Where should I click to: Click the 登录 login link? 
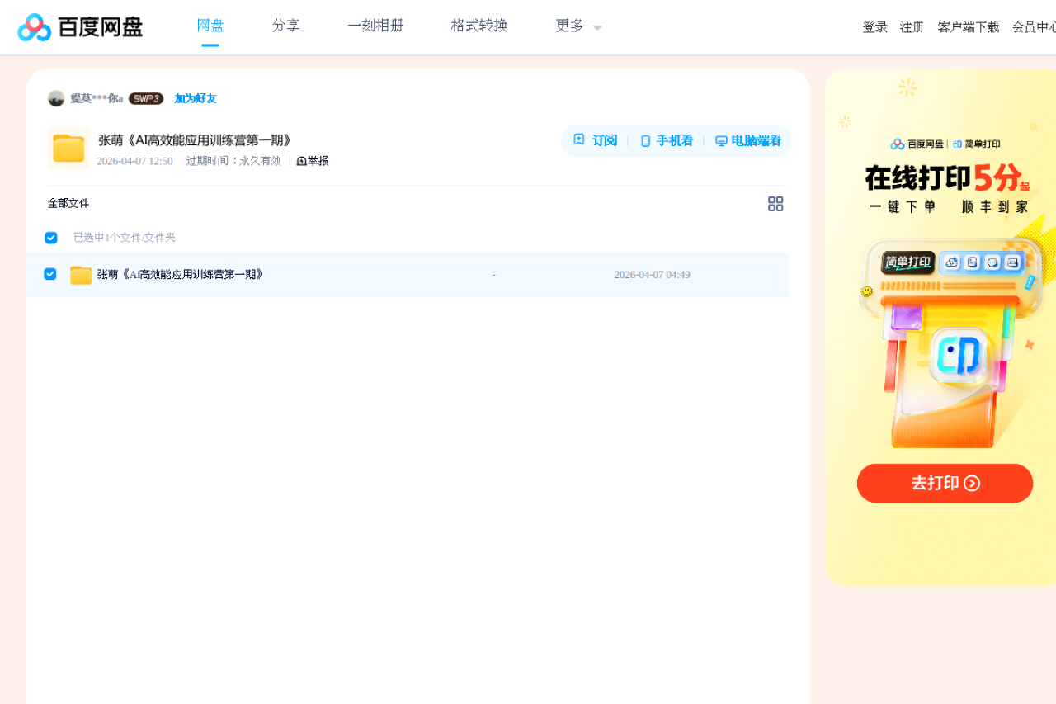[x=874, y=26]
